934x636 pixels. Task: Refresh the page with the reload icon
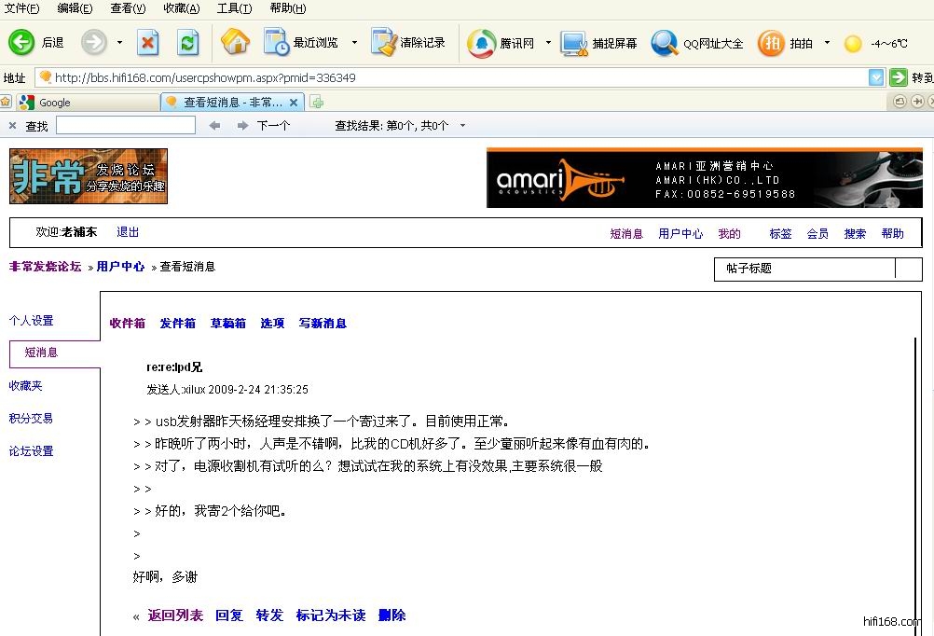[188, 43]
